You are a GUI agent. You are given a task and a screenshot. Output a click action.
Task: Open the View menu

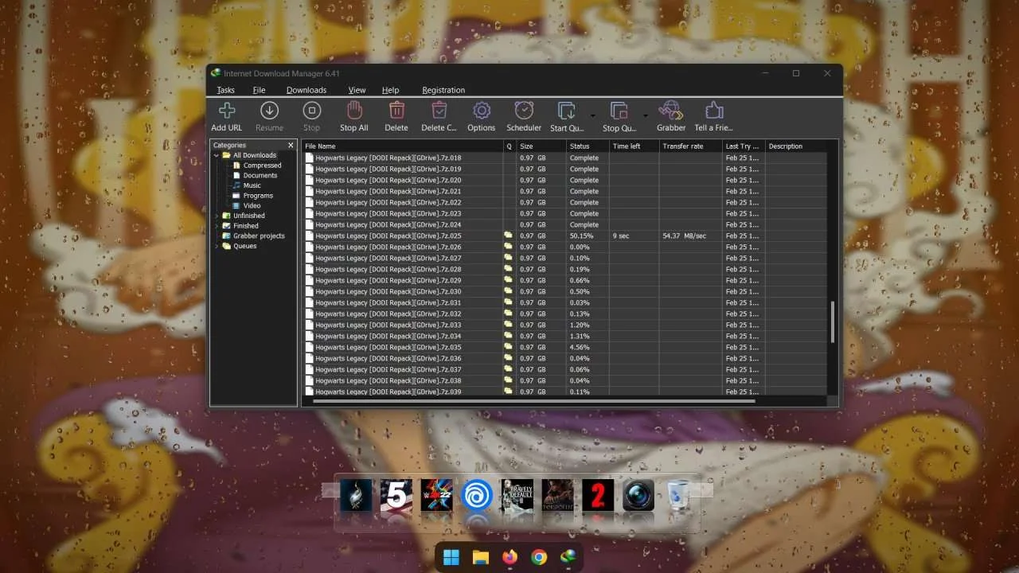click(357, 90)
